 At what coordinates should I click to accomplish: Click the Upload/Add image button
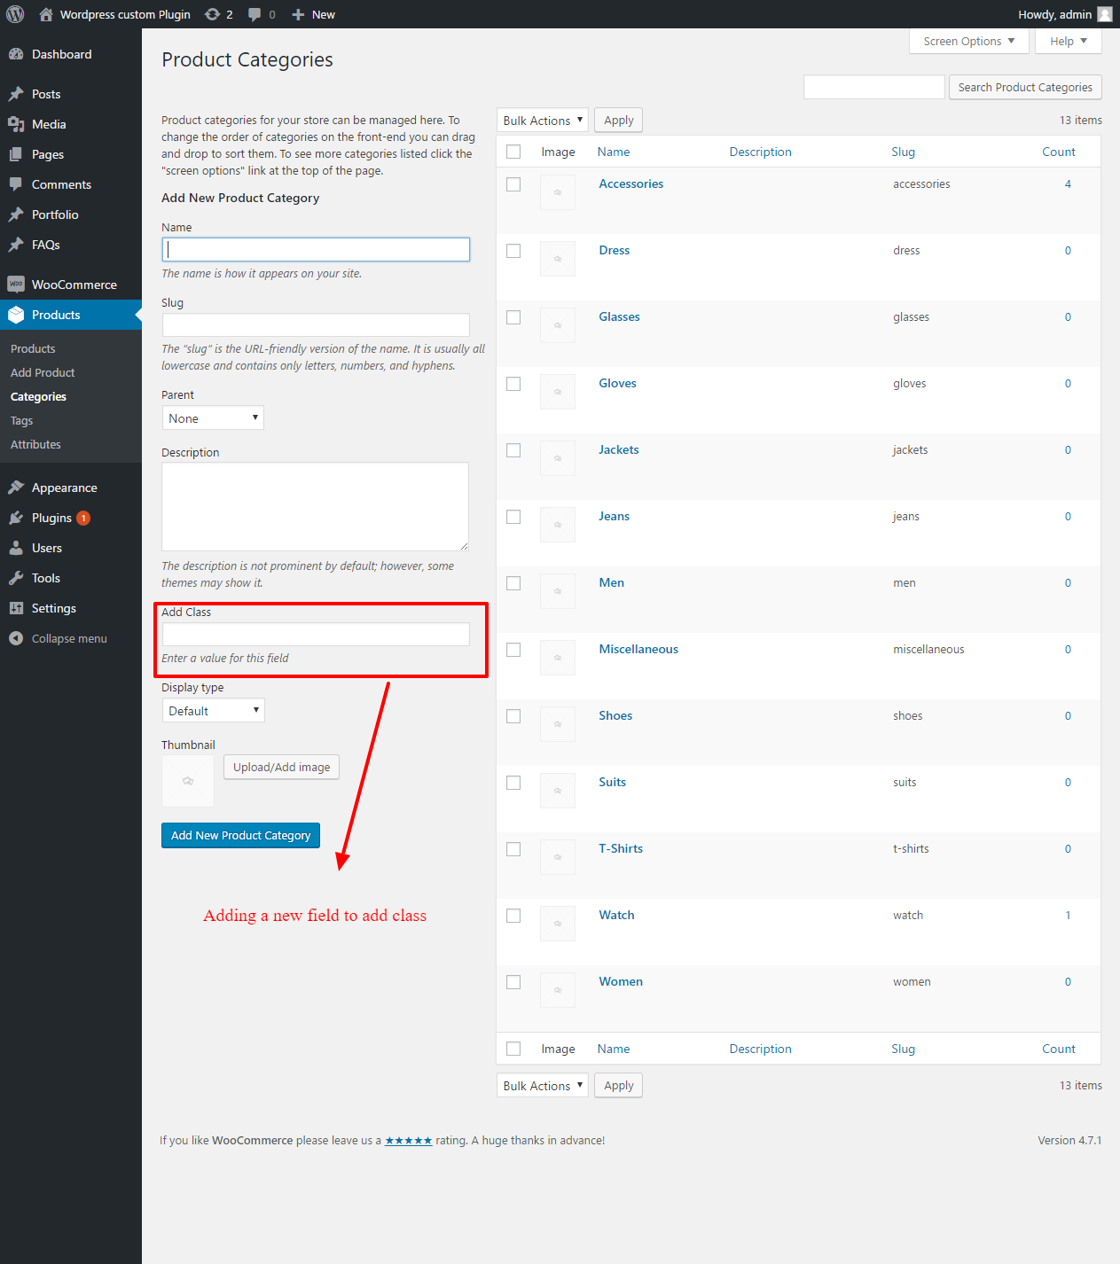(x=281, y=768)
